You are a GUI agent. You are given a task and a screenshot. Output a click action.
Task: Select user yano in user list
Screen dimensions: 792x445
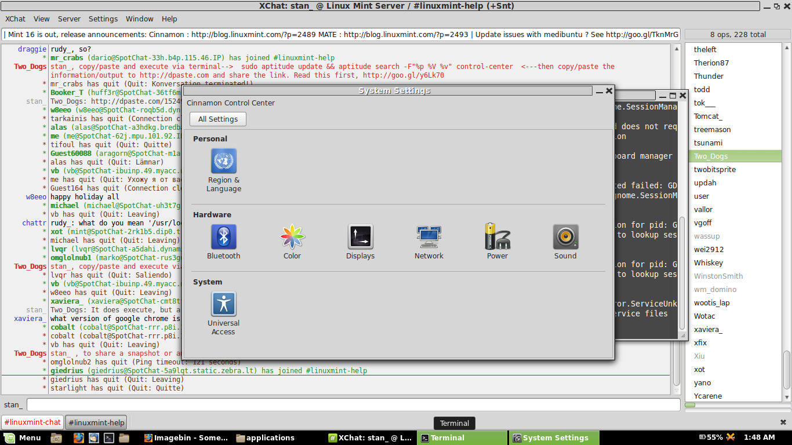pos(702,382)
